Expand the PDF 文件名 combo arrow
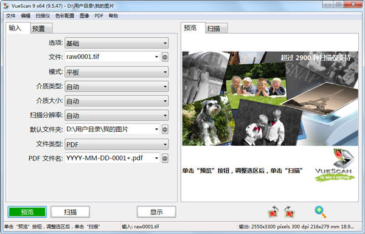Viewport: 365px width, 234px height. pyautogui.click(x=156, y=159)
